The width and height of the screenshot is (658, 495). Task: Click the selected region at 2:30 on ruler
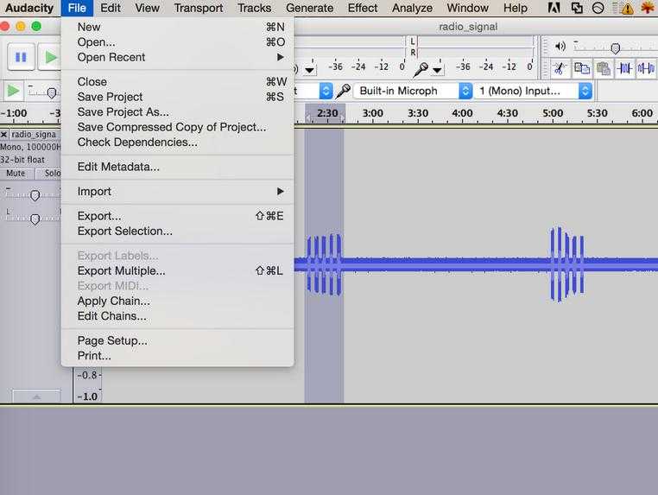tap(326, 113)
